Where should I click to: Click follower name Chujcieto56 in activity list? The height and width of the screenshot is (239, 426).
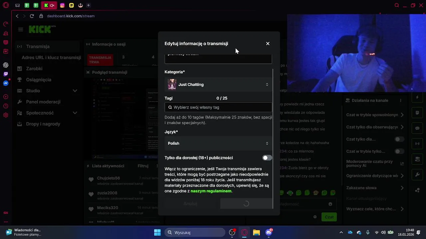coord(108,178)
